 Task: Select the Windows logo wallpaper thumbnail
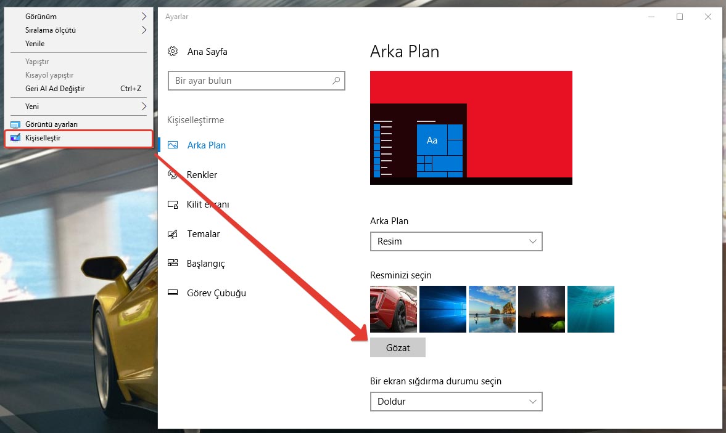(443, 309)
